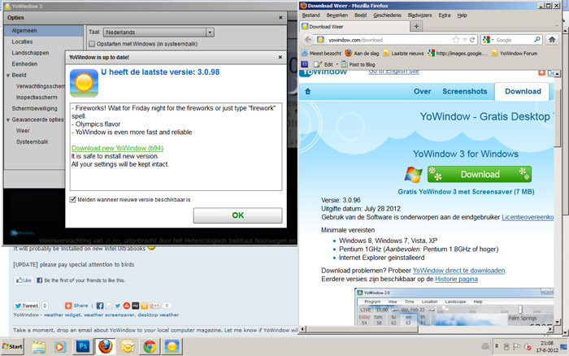Open dropdown arrow next to Edit toolbar item

(337, 64)
